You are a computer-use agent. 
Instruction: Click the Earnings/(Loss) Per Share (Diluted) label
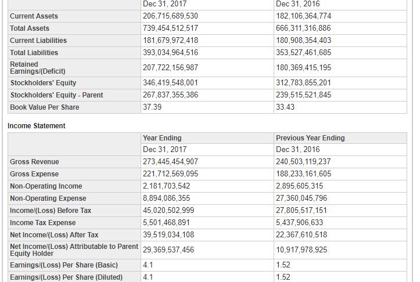(66, 277)
